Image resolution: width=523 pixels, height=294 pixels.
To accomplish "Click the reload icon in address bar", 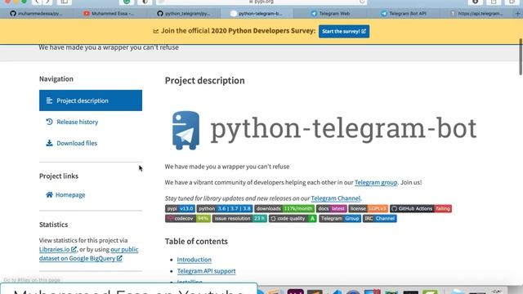I will tap(362, 2).
